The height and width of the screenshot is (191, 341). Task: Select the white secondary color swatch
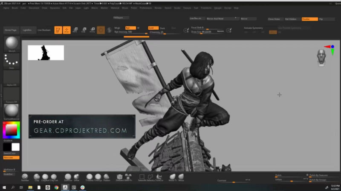coord(15,147)
